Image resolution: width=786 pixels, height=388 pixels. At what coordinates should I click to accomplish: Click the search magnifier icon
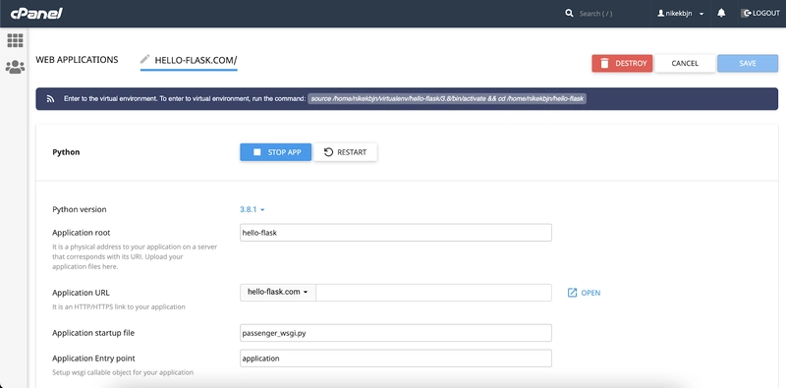569,13
